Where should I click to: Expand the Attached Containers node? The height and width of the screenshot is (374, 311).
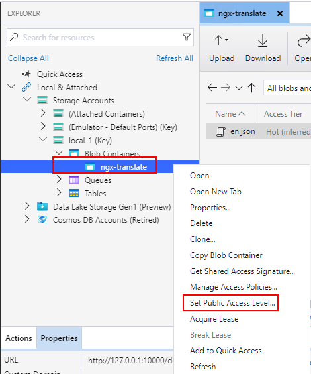coord(43,113)
